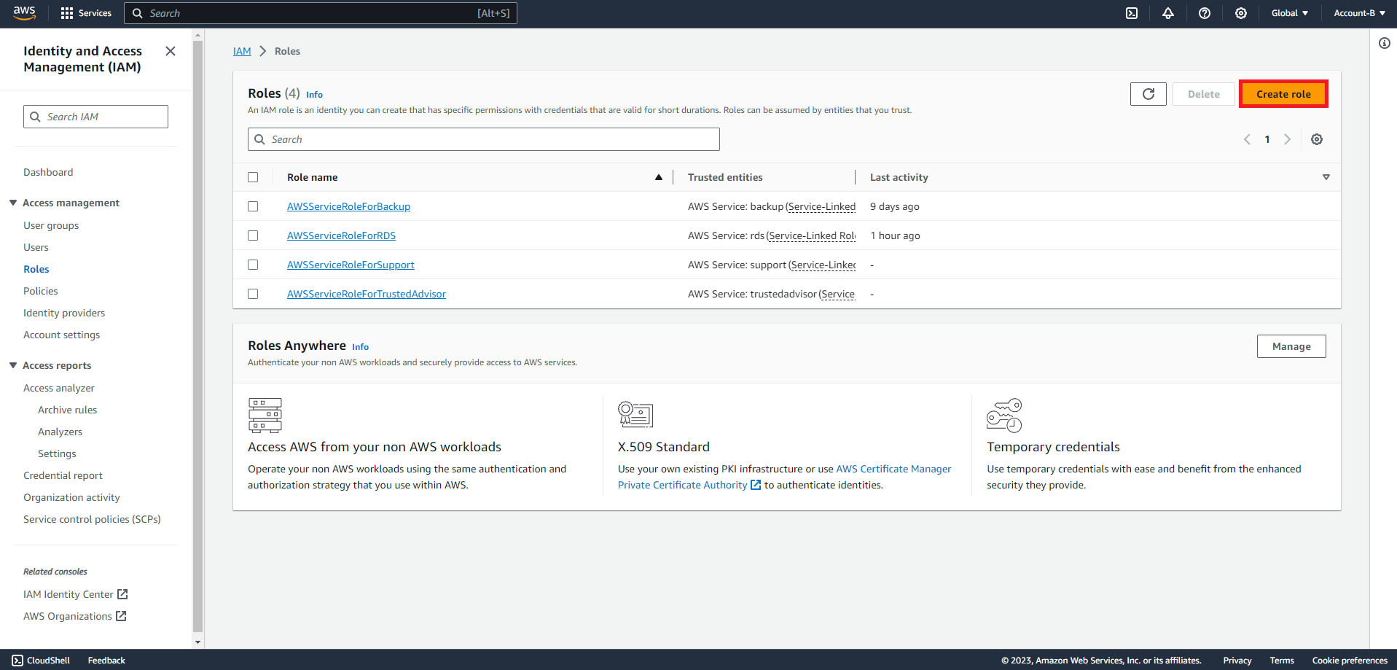
Task: Open Organization activity in sidebar
Action: [x=71, y=497]
